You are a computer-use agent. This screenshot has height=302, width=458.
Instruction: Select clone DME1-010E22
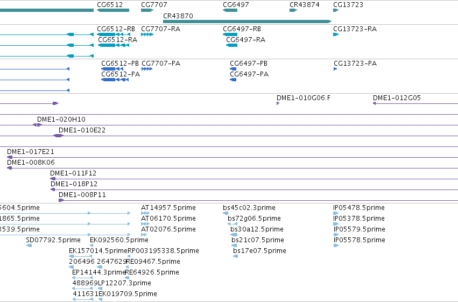(x=59, y=136)
